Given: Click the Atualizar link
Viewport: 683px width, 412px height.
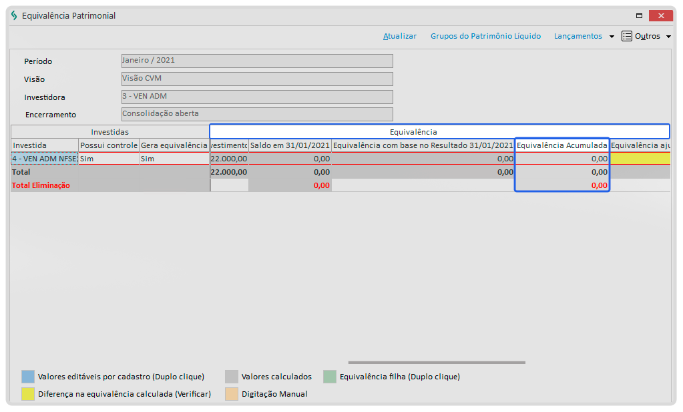Looking at the screenshot, I should pyautogui.click(x=399, y=36).
